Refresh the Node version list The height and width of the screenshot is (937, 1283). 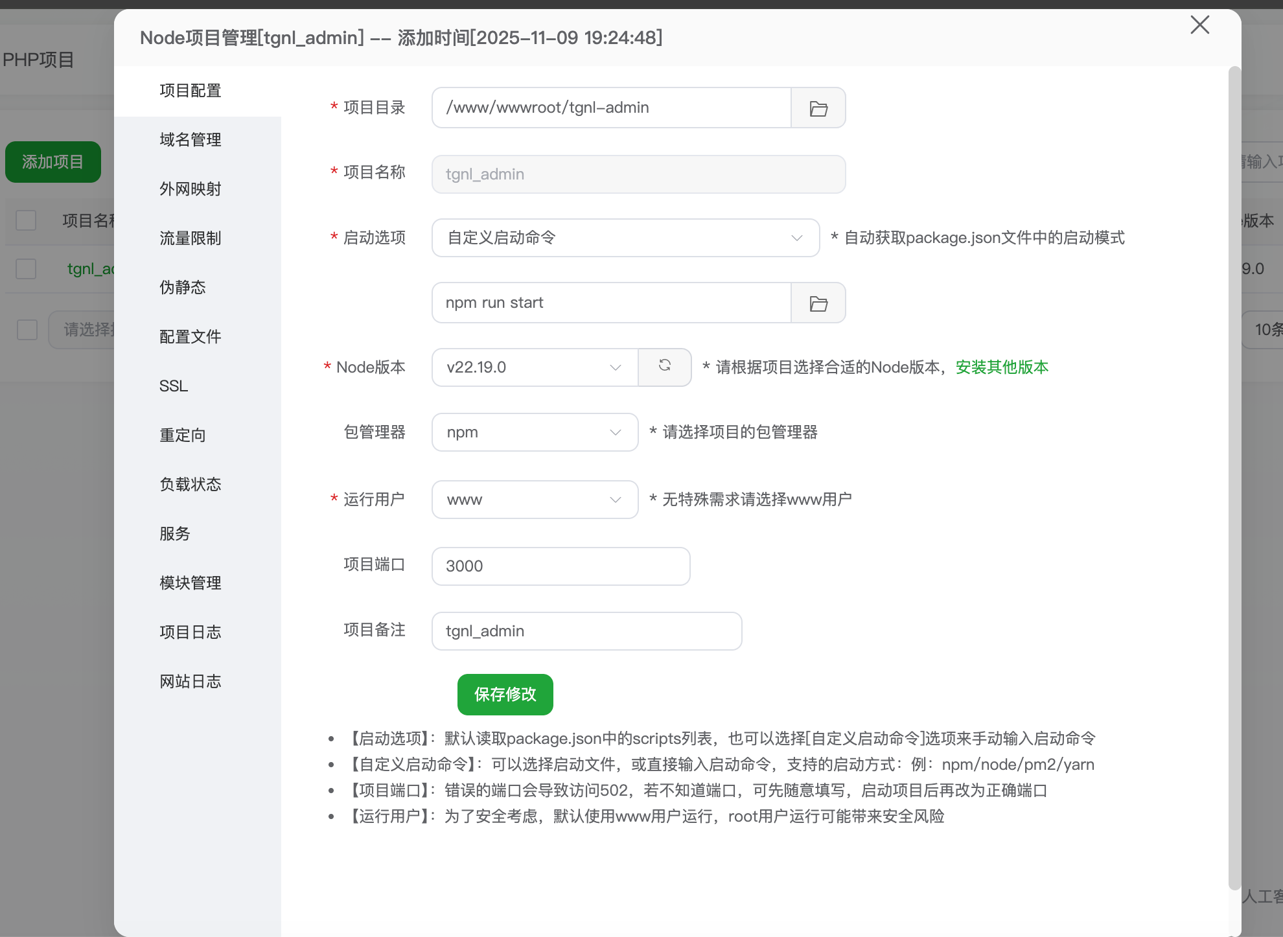tap(665, 367)
